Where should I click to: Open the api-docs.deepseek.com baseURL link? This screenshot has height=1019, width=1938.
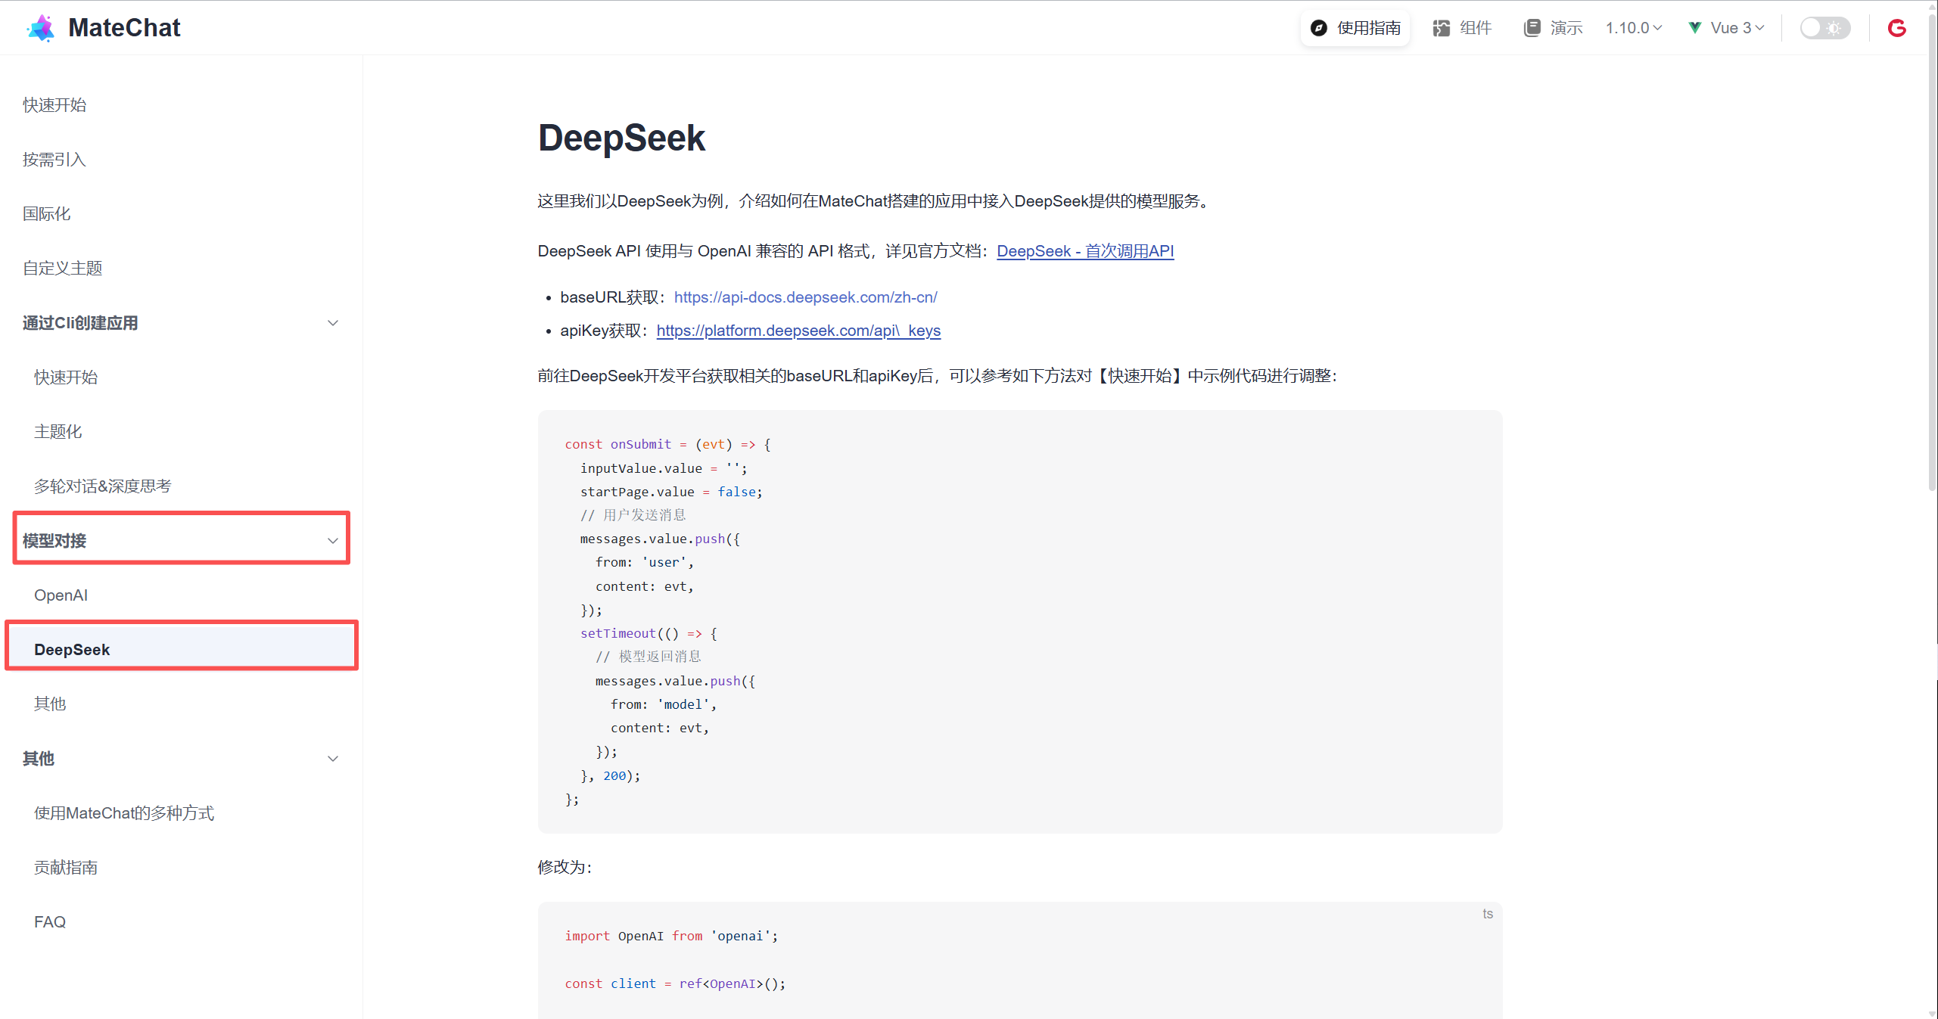pos(805,297)
